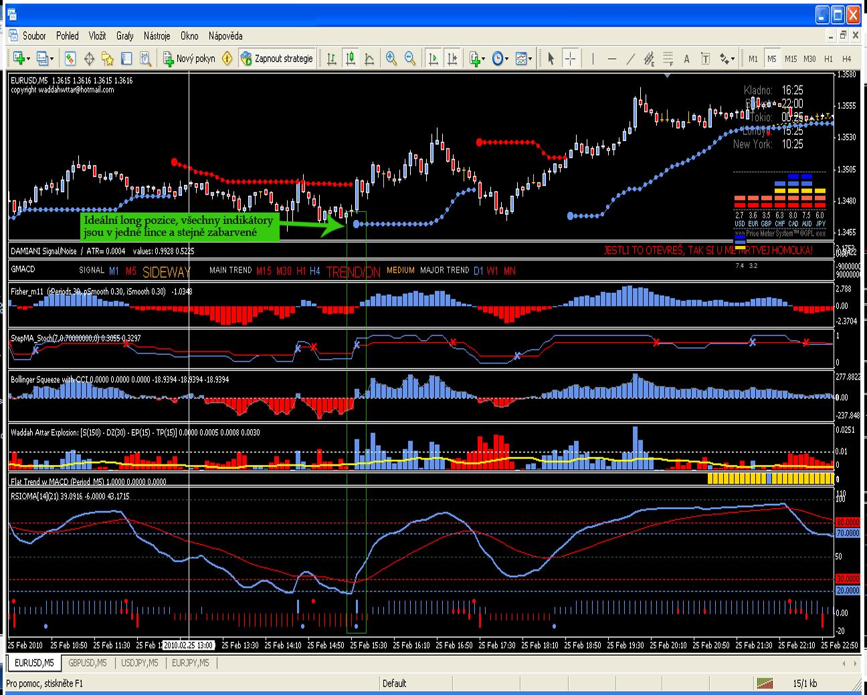This screenshot has width=867, height=695.
Task: Click the connection status bars indicator
Action: point(765,684)
